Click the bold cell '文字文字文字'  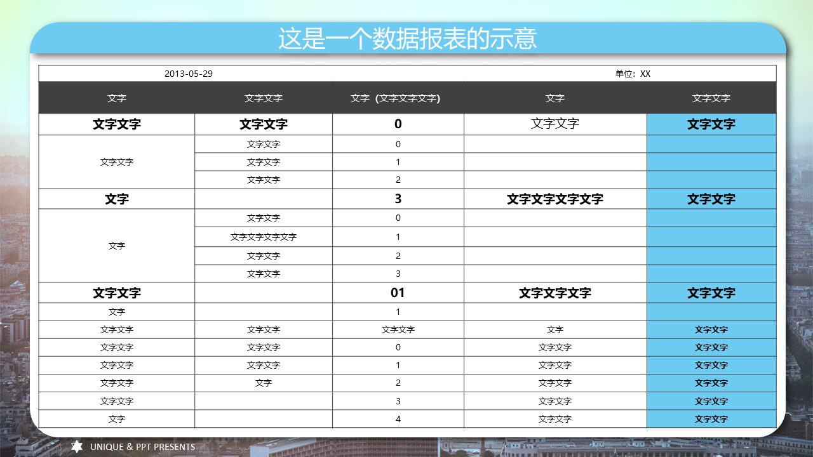tap(555, 293)
